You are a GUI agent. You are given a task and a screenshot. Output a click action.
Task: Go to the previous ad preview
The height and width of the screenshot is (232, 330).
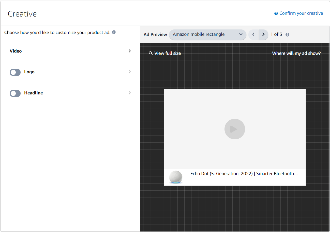tap(253, 35)
